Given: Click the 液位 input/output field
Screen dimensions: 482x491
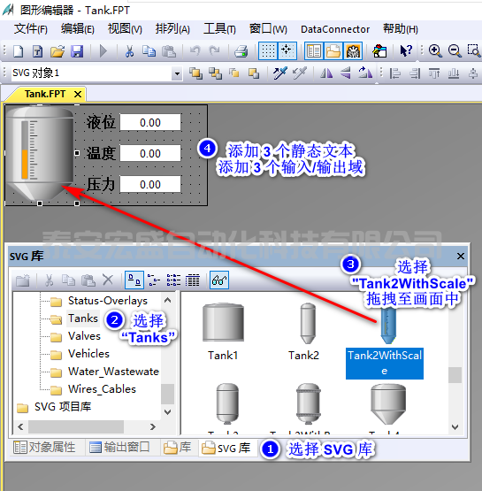Looking at the screenshot, I should (x=150, y=122).
